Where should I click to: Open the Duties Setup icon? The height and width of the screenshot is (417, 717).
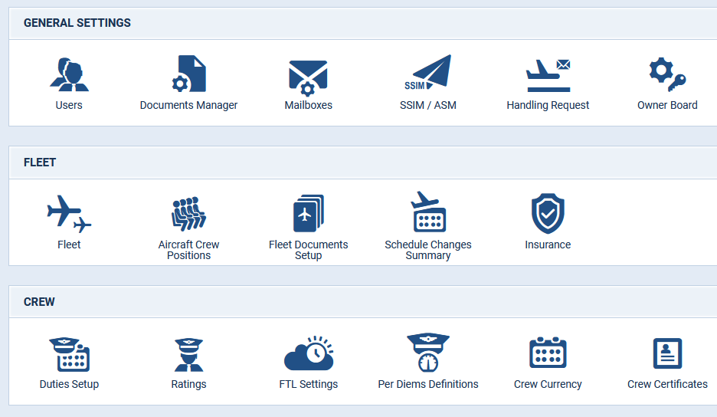click(69, 354)
